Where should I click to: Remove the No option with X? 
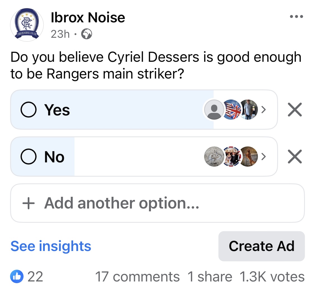point(295,157)
